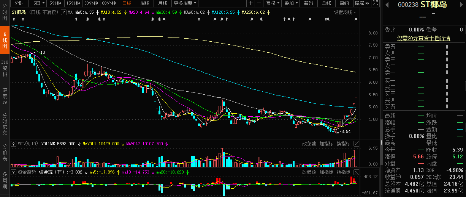Switch to the 60分钟 period
This screenshot has width=466, height=197.
coord(109,3)
